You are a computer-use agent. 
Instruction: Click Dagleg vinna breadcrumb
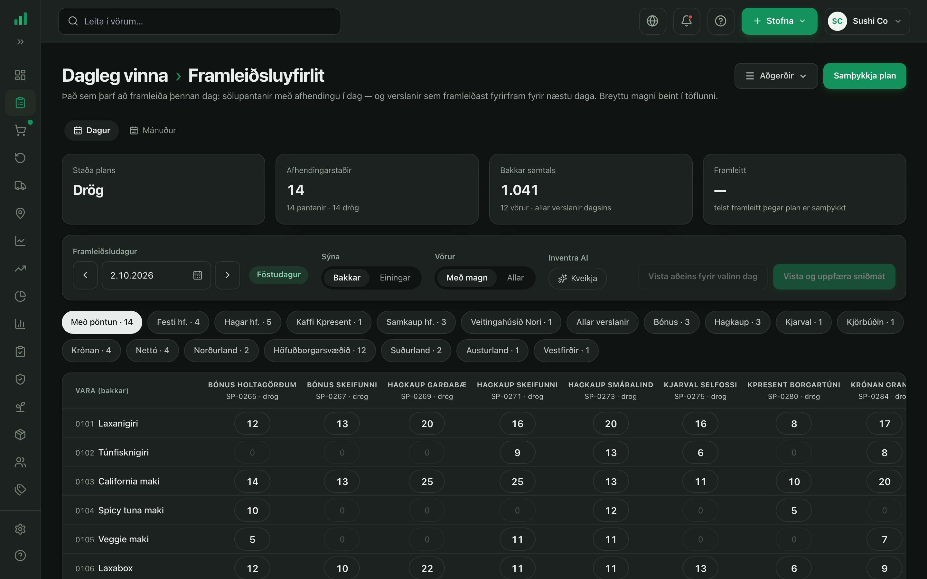point(115,76)
